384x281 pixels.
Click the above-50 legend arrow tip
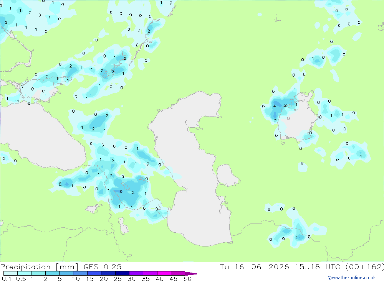[192, 274]
